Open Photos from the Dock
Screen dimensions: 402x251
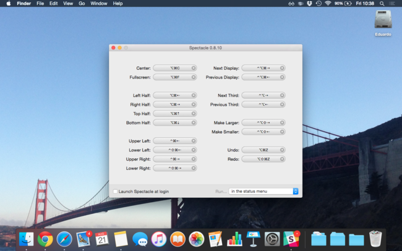pos(197,239)
